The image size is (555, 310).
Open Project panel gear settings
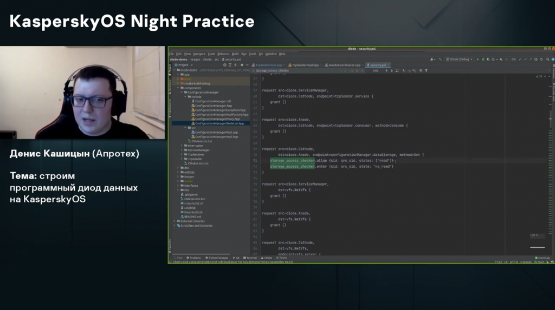coord(242,65)
